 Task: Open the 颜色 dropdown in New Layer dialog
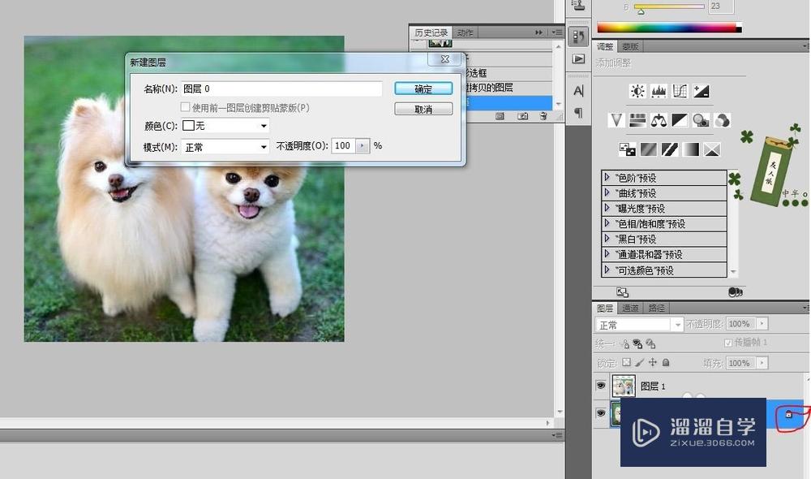[x=225, y=126]
